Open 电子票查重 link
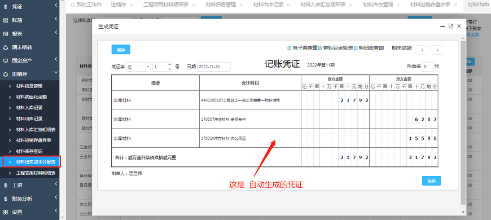491x220 pixels. pyautogui.click(x=303, y=48)
